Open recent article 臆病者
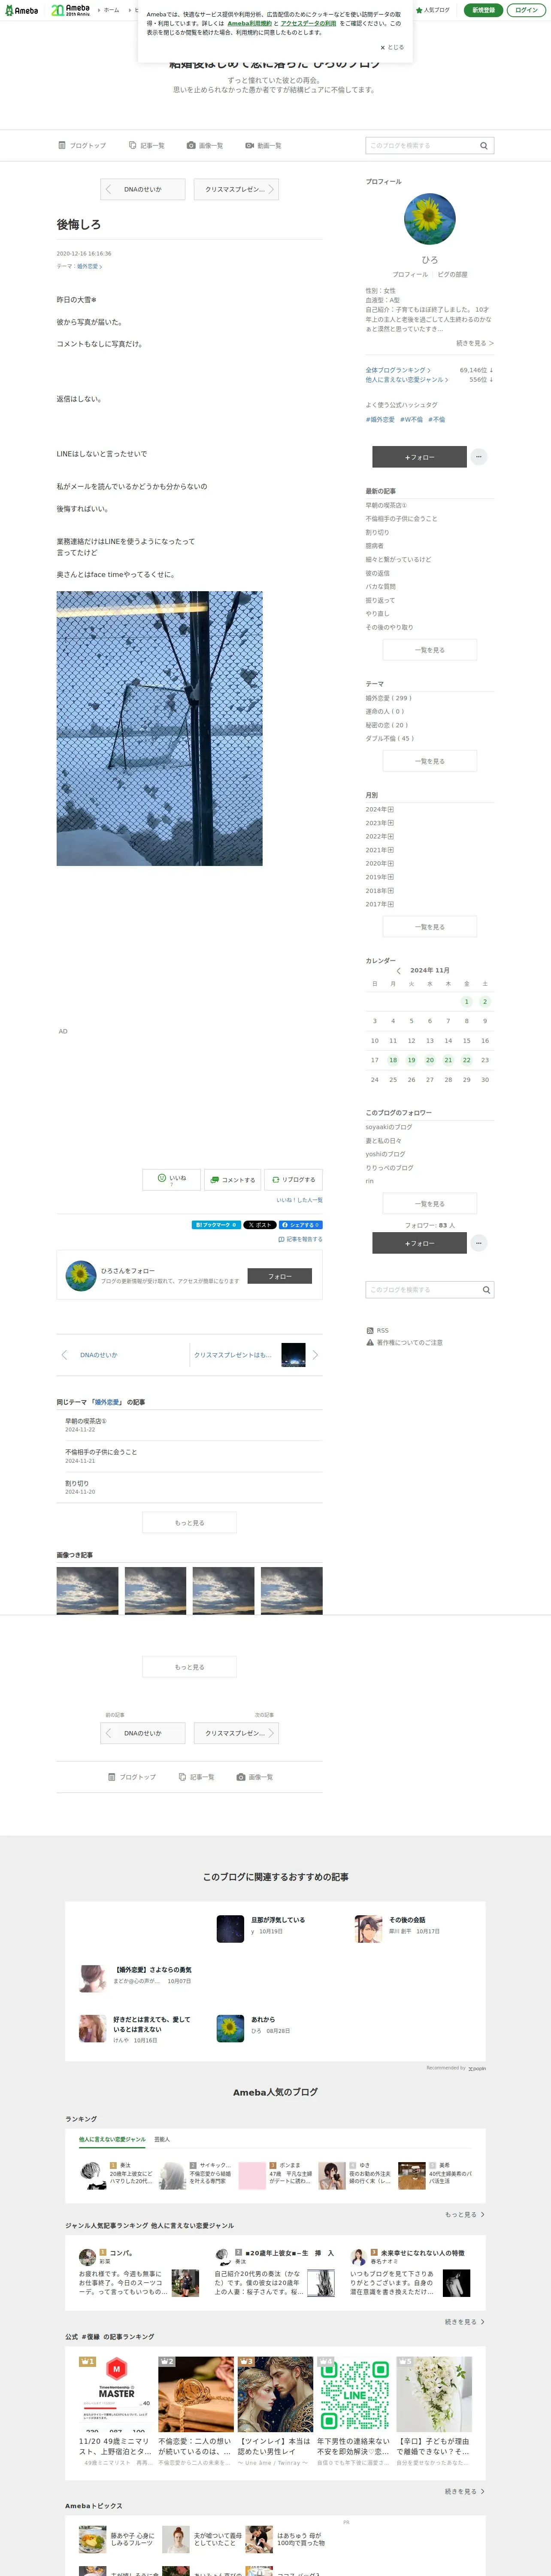Screen dimensions: 551x2576 tap(374, 546)
